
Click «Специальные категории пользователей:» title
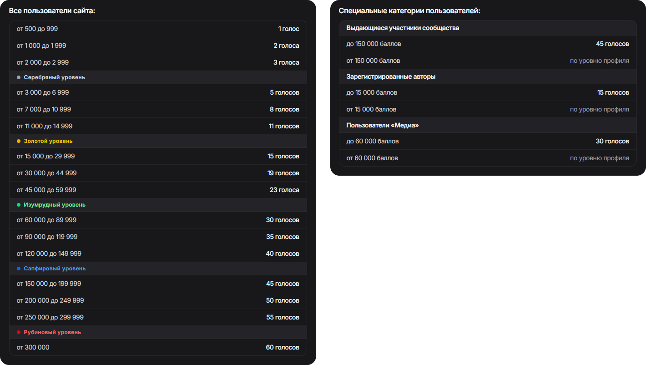(409, 10)
